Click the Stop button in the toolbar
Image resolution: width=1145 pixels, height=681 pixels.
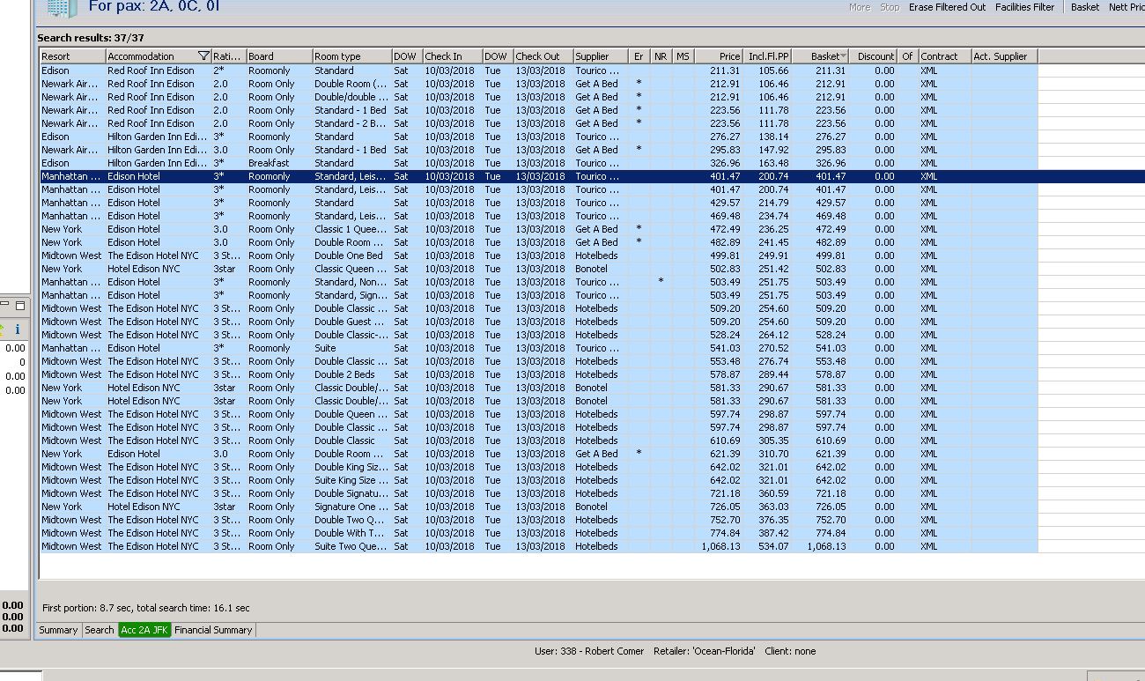tap(890, 7)
